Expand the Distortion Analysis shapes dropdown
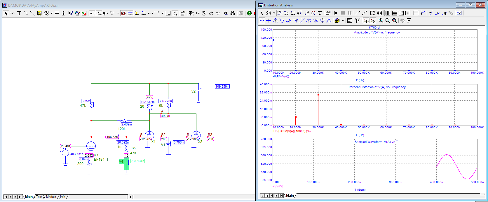488x202 pixels. tap(274, 13)
